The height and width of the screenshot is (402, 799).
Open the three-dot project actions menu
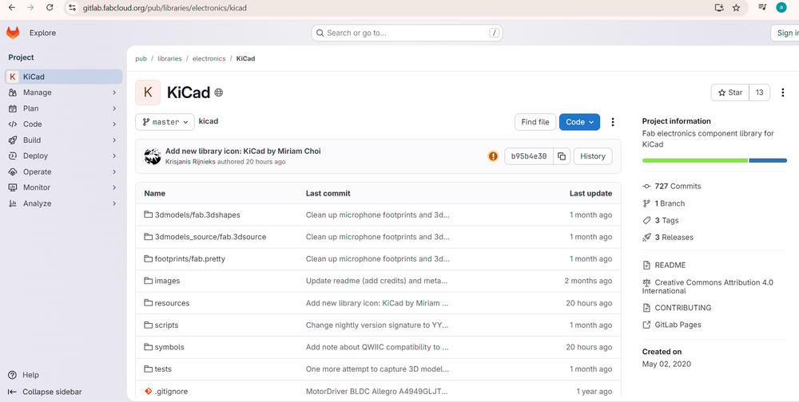click(x=613, y=122)
